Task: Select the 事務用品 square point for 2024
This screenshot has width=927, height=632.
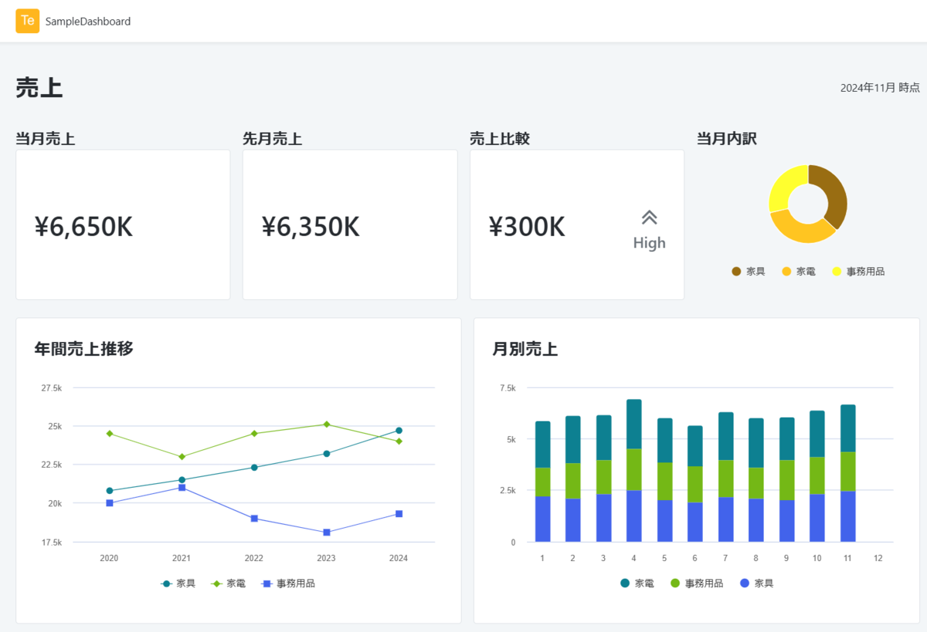Action: tap(399, 514)
